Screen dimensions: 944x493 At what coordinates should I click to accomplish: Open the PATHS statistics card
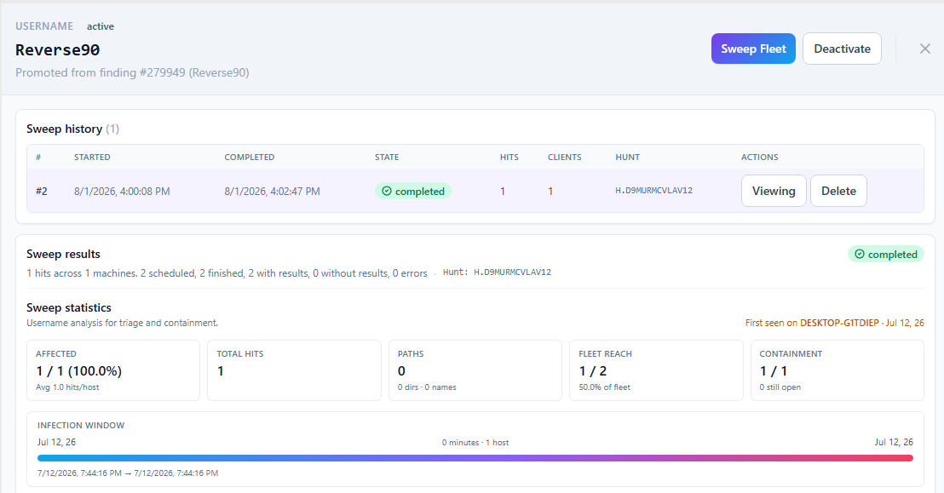[475, 370]
